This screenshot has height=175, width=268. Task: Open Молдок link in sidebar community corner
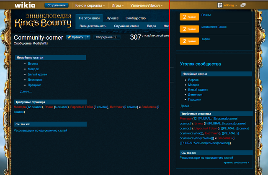coord(193,85)
